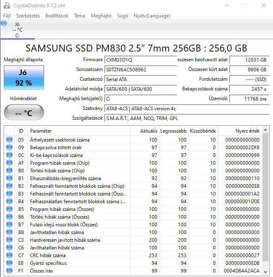Click status orb for row B3

(9, 193)
